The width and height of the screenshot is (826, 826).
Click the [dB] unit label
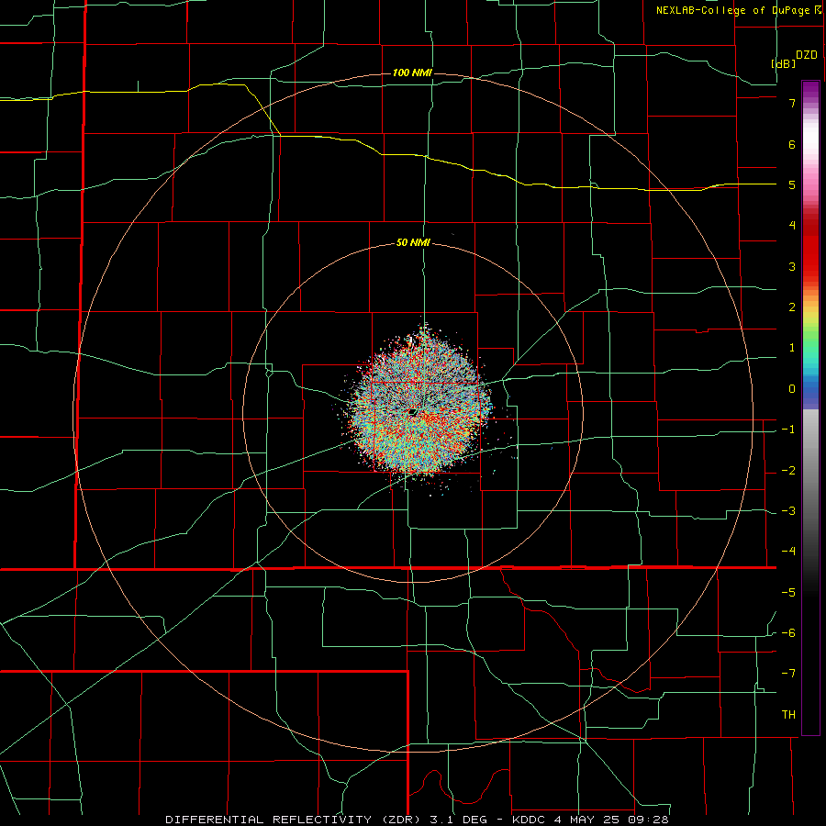[x=784, y=63]
